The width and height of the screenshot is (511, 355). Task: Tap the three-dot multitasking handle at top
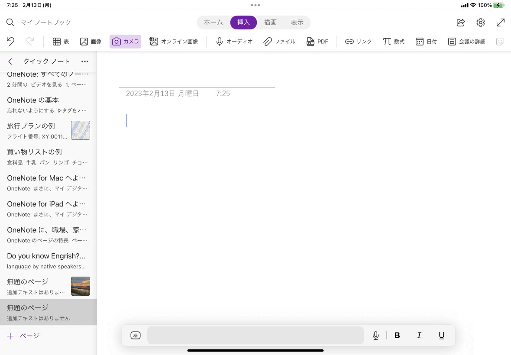[x=255, y=5]
